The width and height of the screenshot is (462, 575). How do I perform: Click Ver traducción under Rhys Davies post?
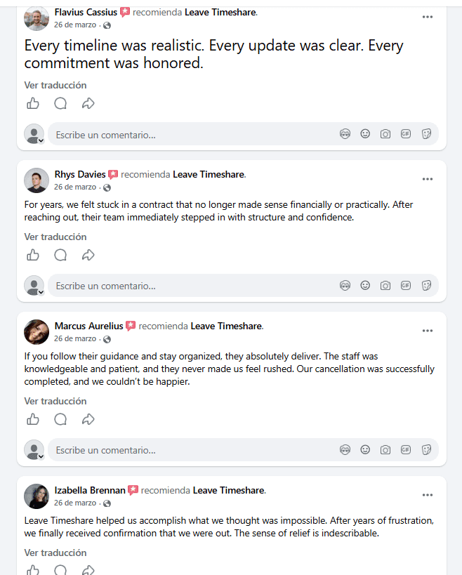(55, 237)
